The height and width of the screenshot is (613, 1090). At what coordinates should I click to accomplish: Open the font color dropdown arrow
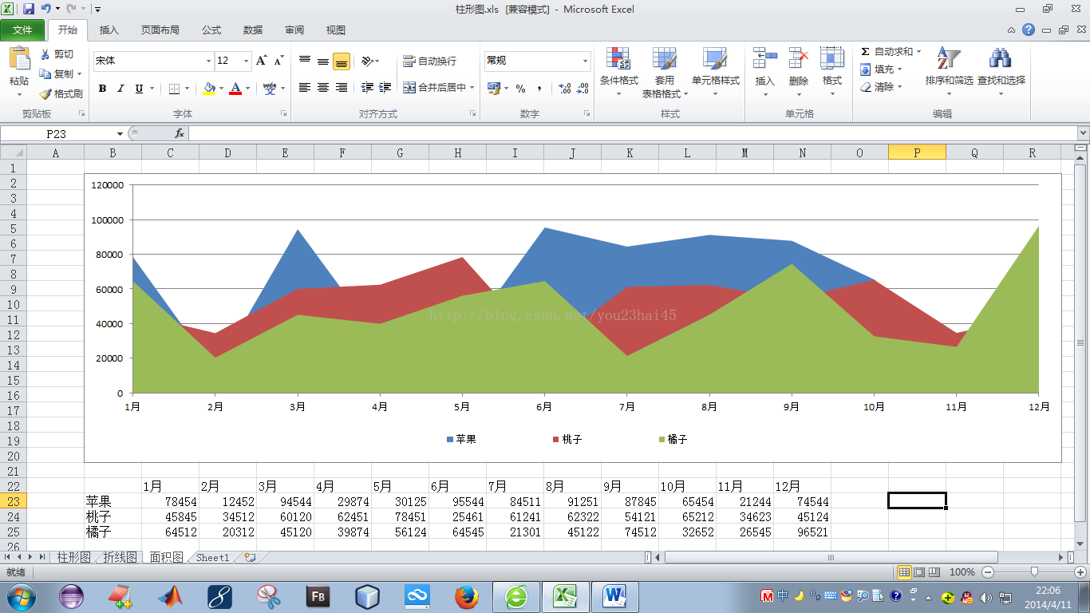pyautogui.click(x=247, y=89)
